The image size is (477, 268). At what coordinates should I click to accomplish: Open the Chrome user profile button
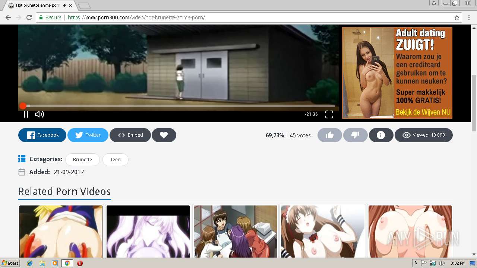434,3
